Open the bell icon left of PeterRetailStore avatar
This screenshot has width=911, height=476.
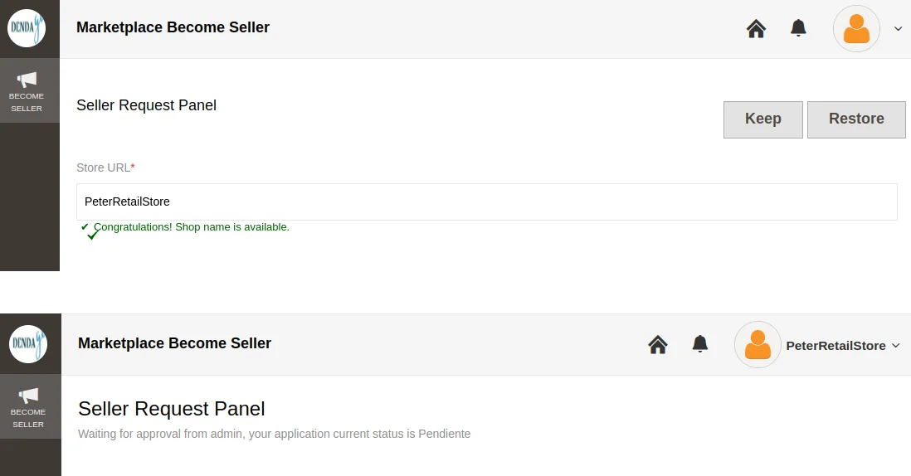pyautogui.click(x=700, y=344)
